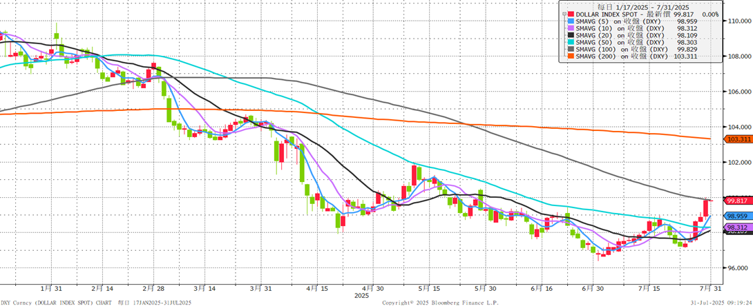Click the red 99.817 last price tag
The image size is (753, 306).
click(x=737, y=201)
